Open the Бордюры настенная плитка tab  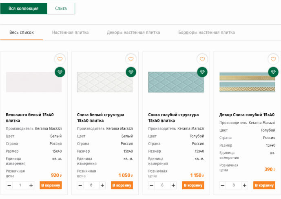pos(206,32)
